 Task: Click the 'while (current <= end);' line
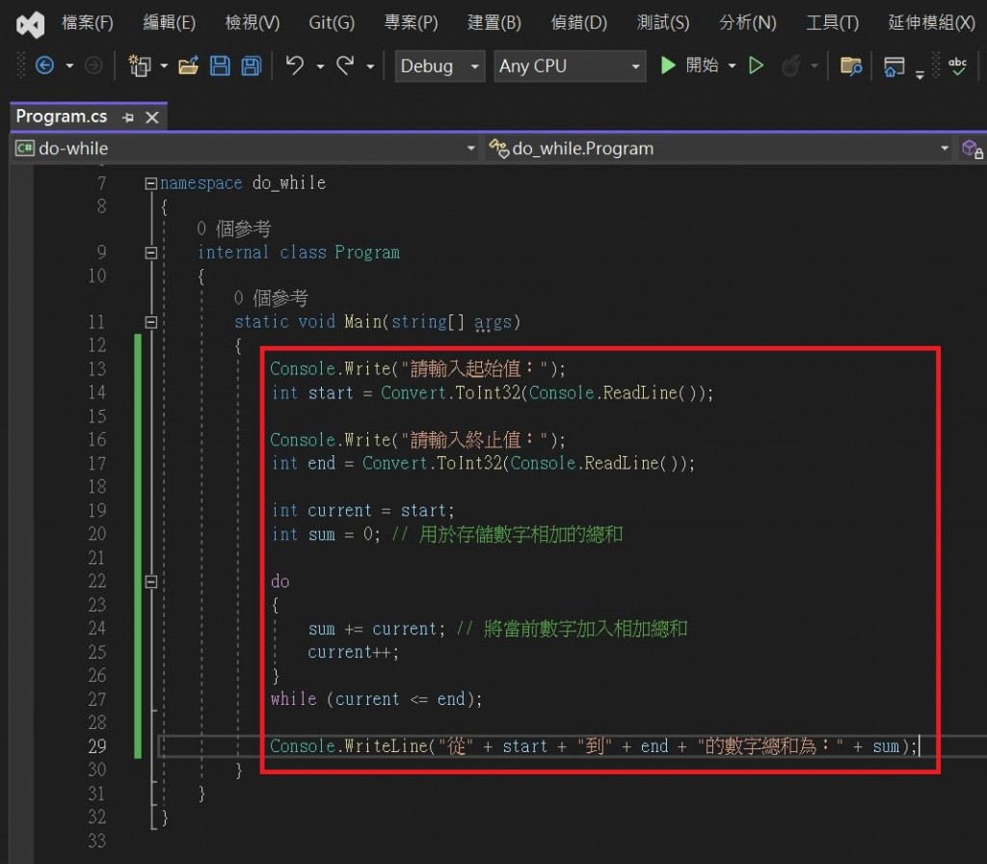pyautogui.click(x=377, y=699)
